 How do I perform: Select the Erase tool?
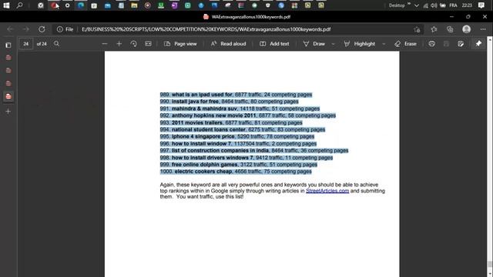click(406, 44)
